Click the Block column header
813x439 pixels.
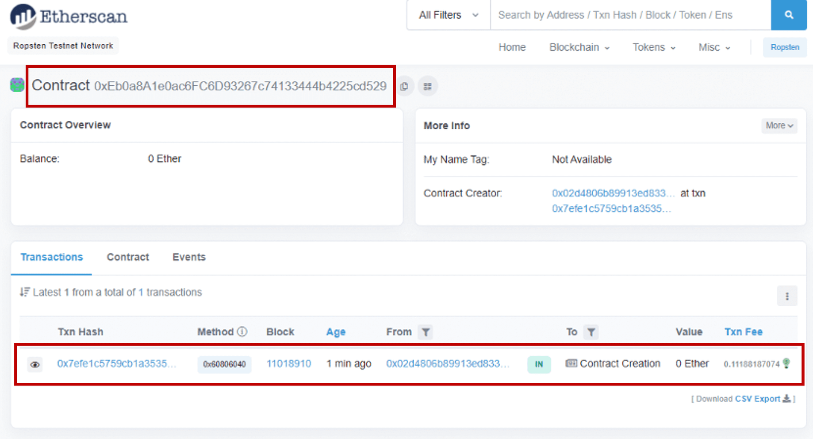point(280,332)
